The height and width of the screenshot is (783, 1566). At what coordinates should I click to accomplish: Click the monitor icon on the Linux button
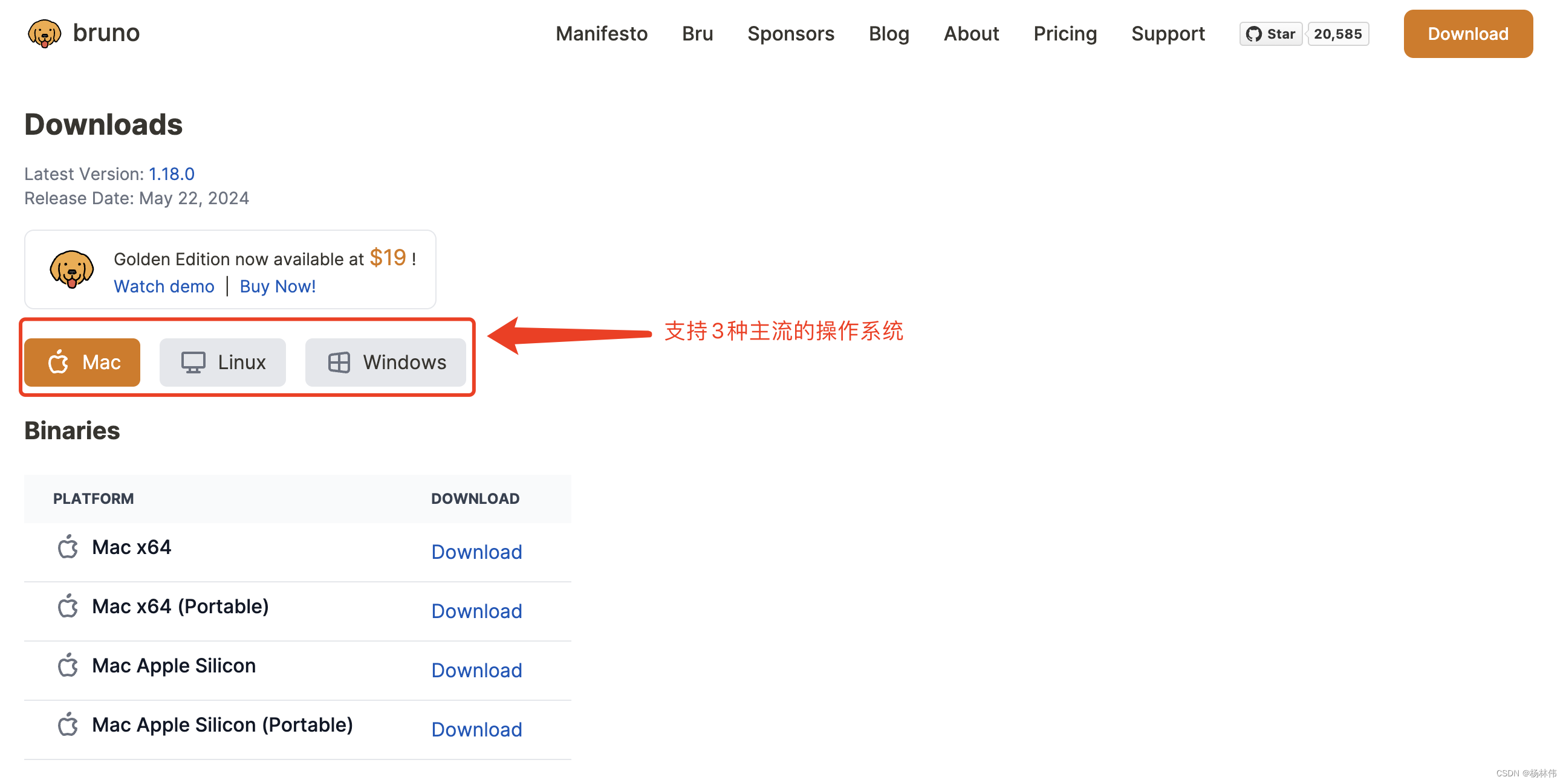click(x=193, y=362)
